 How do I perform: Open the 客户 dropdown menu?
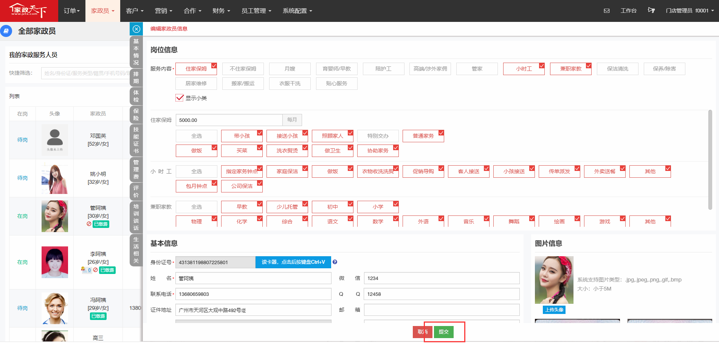pos(135,11)
